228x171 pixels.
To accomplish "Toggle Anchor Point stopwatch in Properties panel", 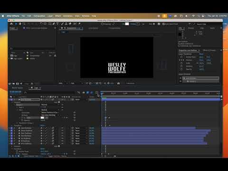I will click(x=181, y=57).
